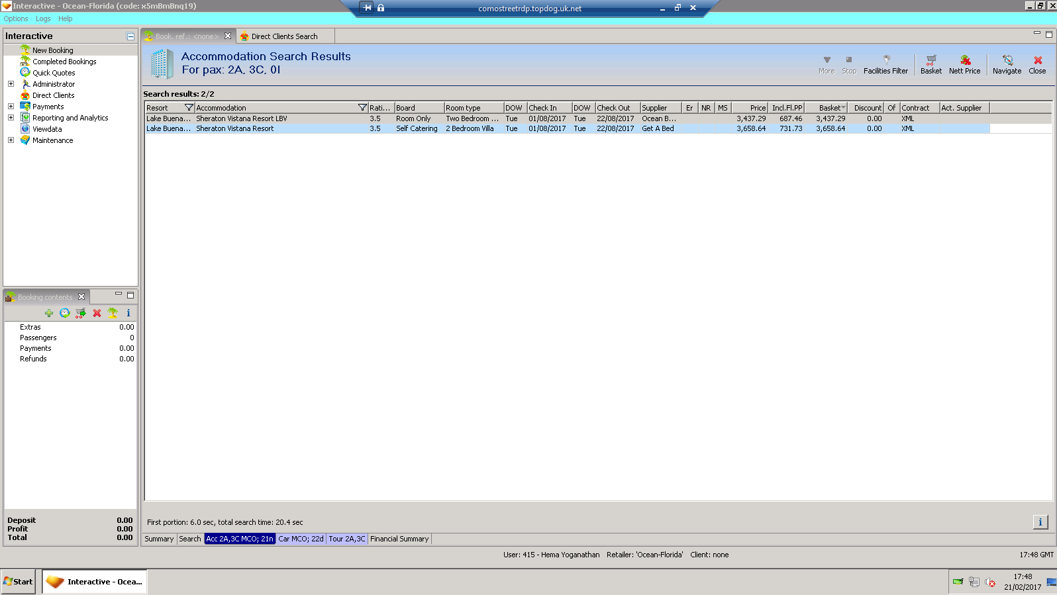Screen dimensions: 1057x595
Task: Open the Resort column filter funnel
Action: pos(189,108)
